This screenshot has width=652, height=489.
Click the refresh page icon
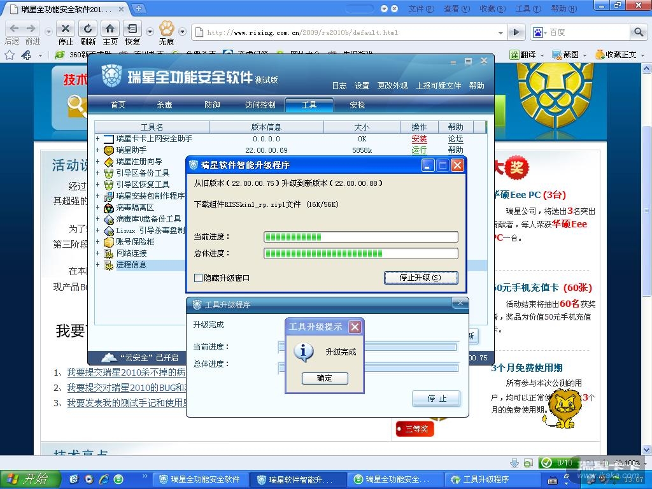pyautogui.click(x=88, y=28)
